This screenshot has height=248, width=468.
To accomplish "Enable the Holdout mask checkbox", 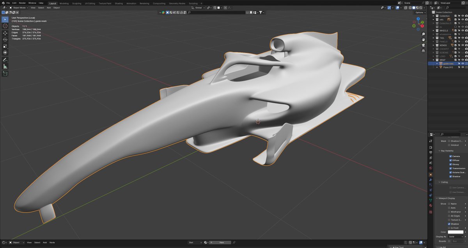I will (449, 145).
